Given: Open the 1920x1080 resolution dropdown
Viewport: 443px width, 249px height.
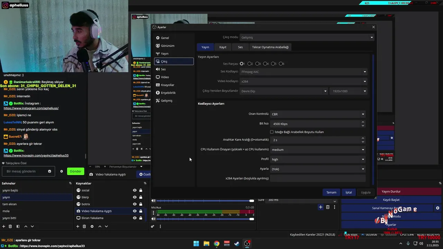Looking at the screenshot, I should tap(348, 91).
